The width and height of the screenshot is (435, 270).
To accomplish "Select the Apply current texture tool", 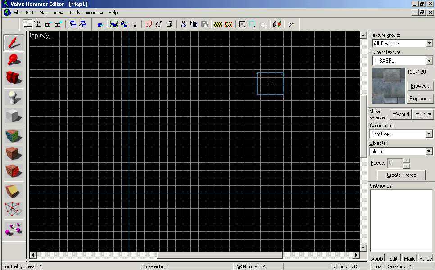I will [14, 153].
